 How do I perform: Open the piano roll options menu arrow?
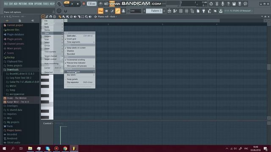(x=43, y=17)
